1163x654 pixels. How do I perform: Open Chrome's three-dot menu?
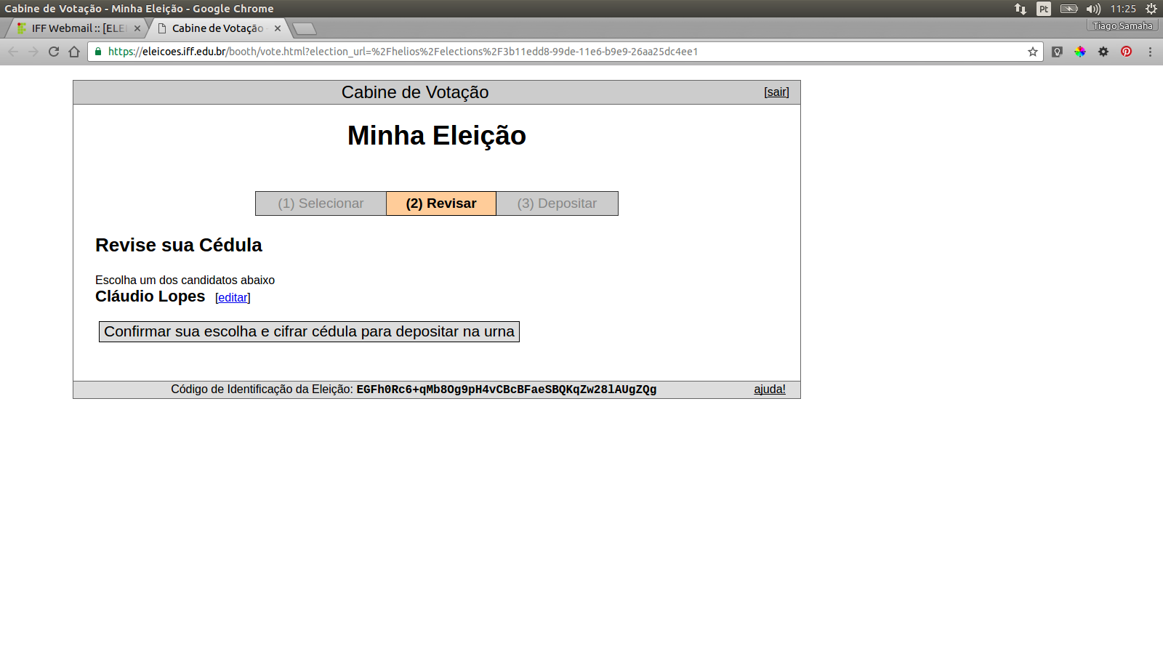point(1150,52)
